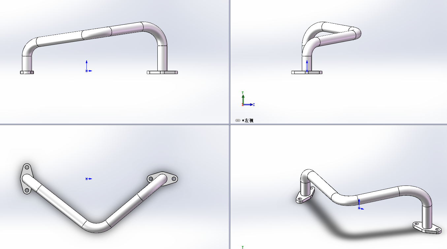Select the right vertical pipe leg in the front view
The height and width of the screenshot is (249, 447).
click(x=162, y=58)
